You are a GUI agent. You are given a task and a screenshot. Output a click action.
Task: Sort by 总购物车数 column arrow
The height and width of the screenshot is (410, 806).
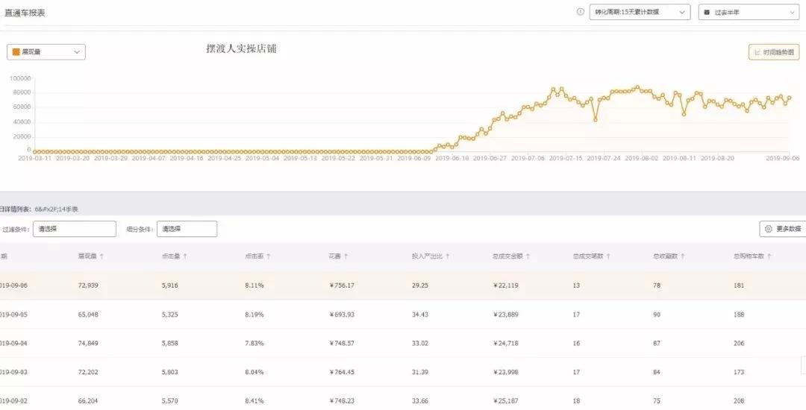tap(769, 256)
